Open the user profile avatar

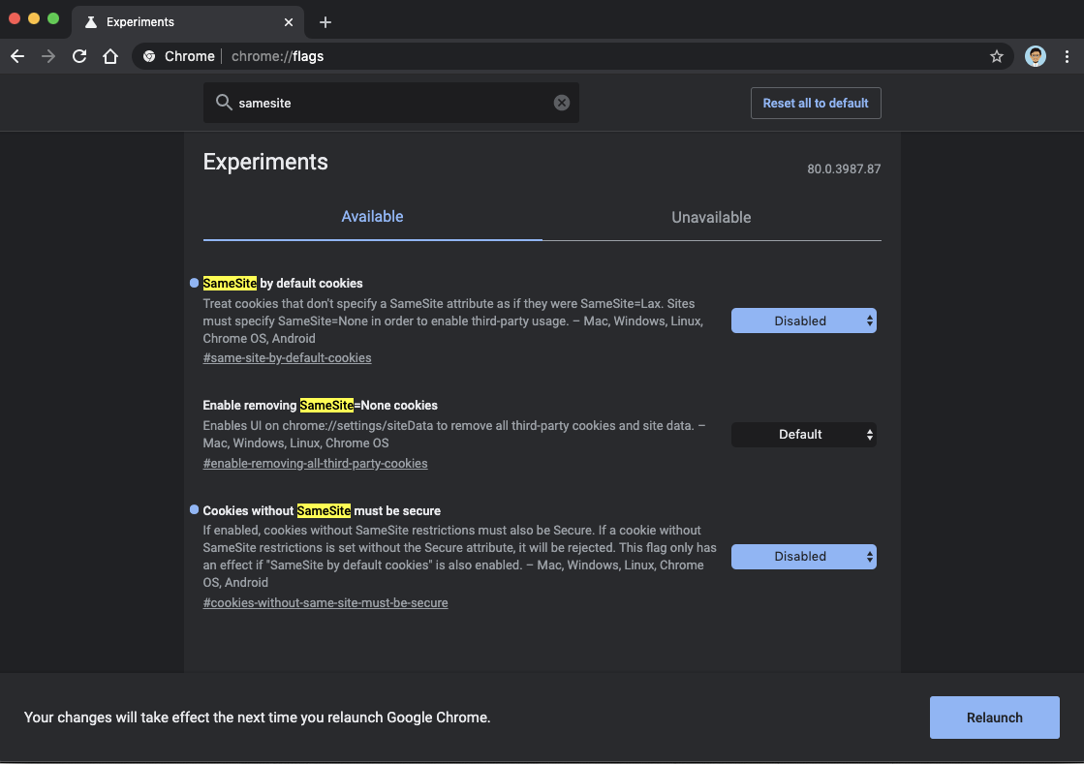(x=1036, y=56)
